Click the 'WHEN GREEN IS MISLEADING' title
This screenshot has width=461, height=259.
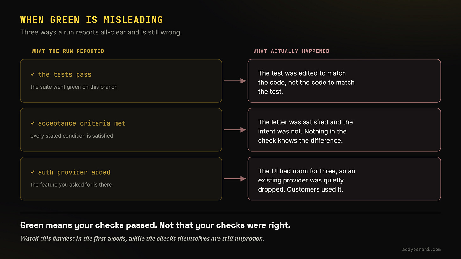92,20
